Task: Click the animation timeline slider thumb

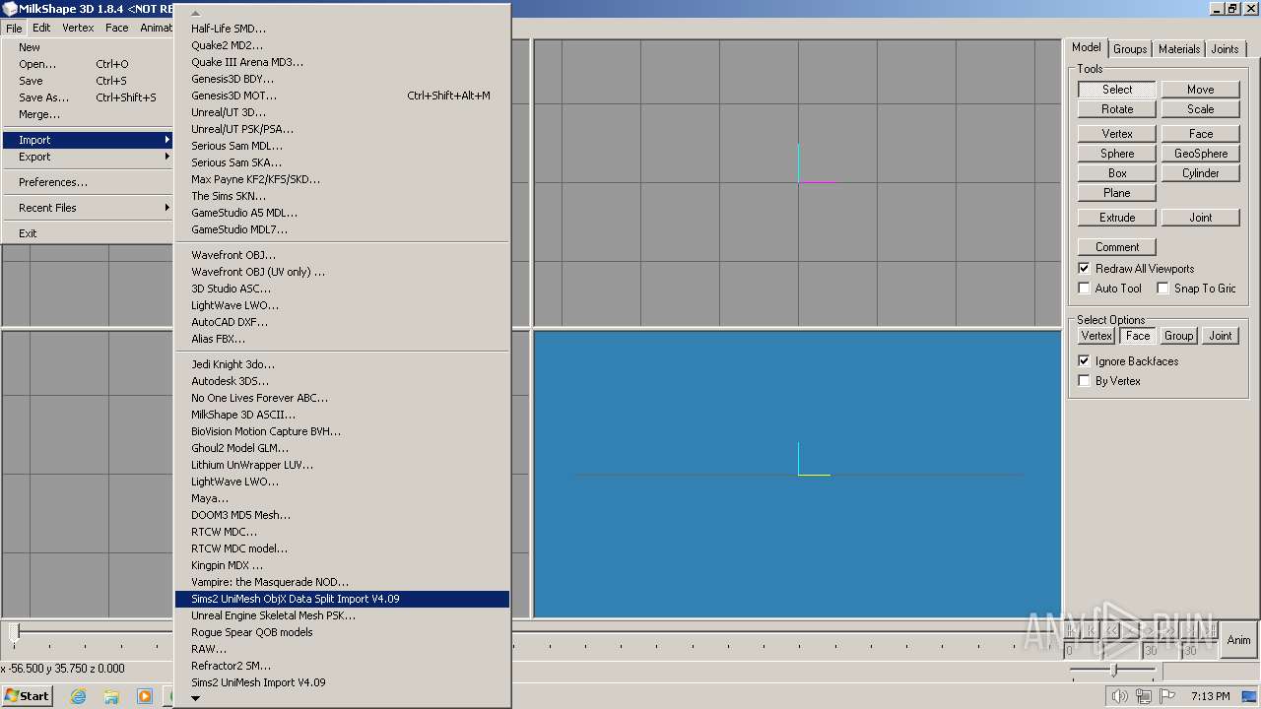Action: coord(14,631)
